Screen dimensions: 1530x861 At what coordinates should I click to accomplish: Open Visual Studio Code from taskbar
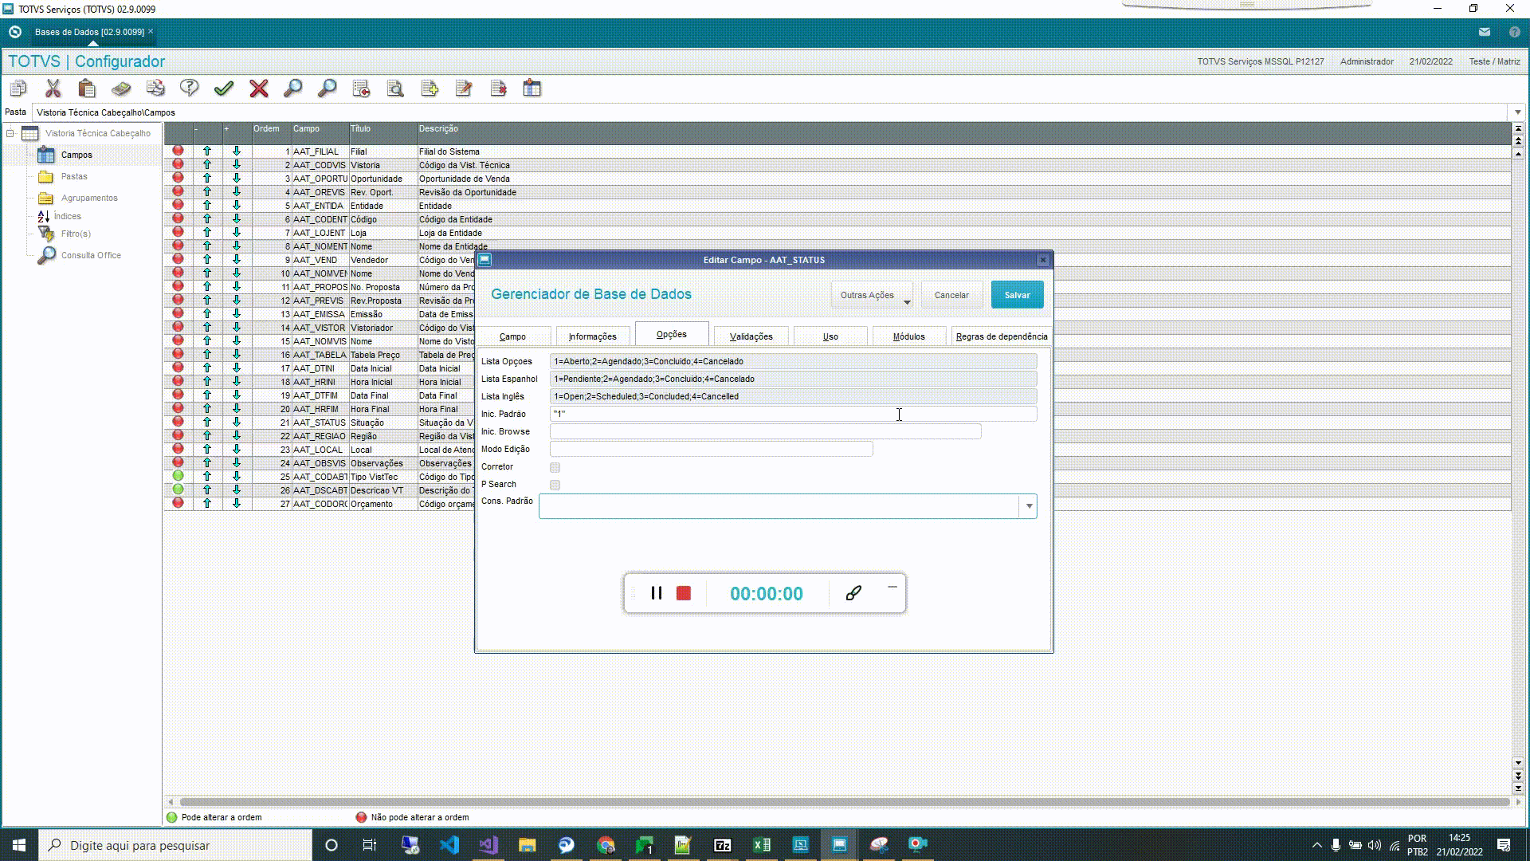point(449,845)
